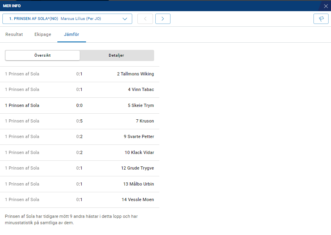Select the 10 Klack Vidar comparison row
This screenshot has height=235, width=331.
pyautogui.click(x=80, y=152)
